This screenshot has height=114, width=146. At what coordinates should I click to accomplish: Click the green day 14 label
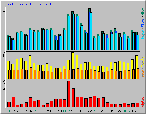[64, 111]
